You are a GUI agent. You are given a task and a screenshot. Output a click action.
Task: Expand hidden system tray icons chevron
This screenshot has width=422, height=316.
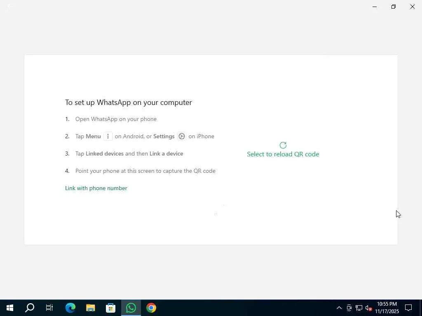pos(339,308)
